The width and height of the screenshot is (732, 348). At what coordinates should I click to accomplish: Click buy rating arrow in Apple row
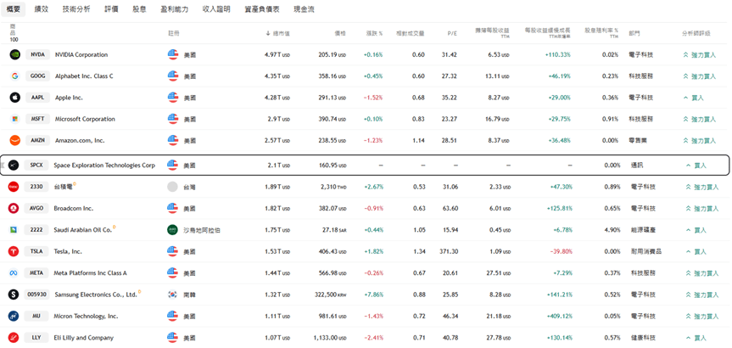pyautogui.click(x=686, y=98)
